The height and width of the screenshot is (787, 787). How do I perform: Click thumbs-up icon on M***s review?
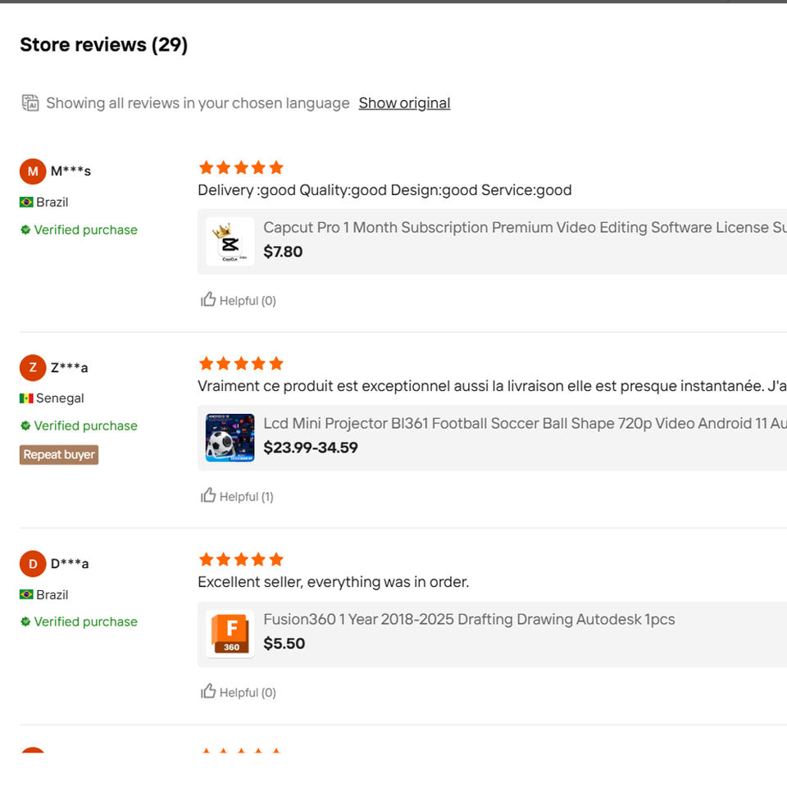(208, 300)
